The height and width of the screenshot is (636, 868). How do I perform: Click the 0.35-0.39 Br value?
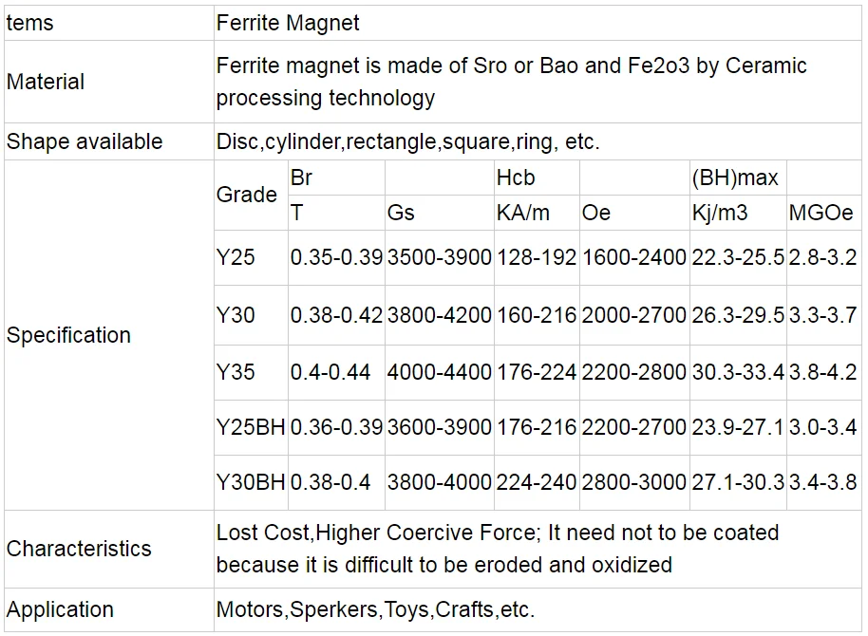[x=336, y=257]
